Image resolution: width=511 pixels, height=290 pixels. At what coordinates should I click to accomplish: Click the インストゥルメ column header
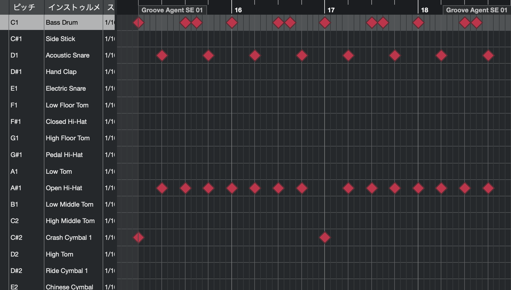coord(74,7)
